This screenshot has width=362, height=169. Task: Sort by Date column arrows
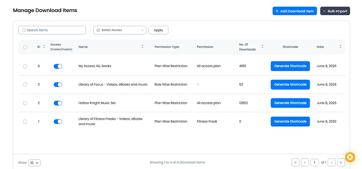coord(341,47)
